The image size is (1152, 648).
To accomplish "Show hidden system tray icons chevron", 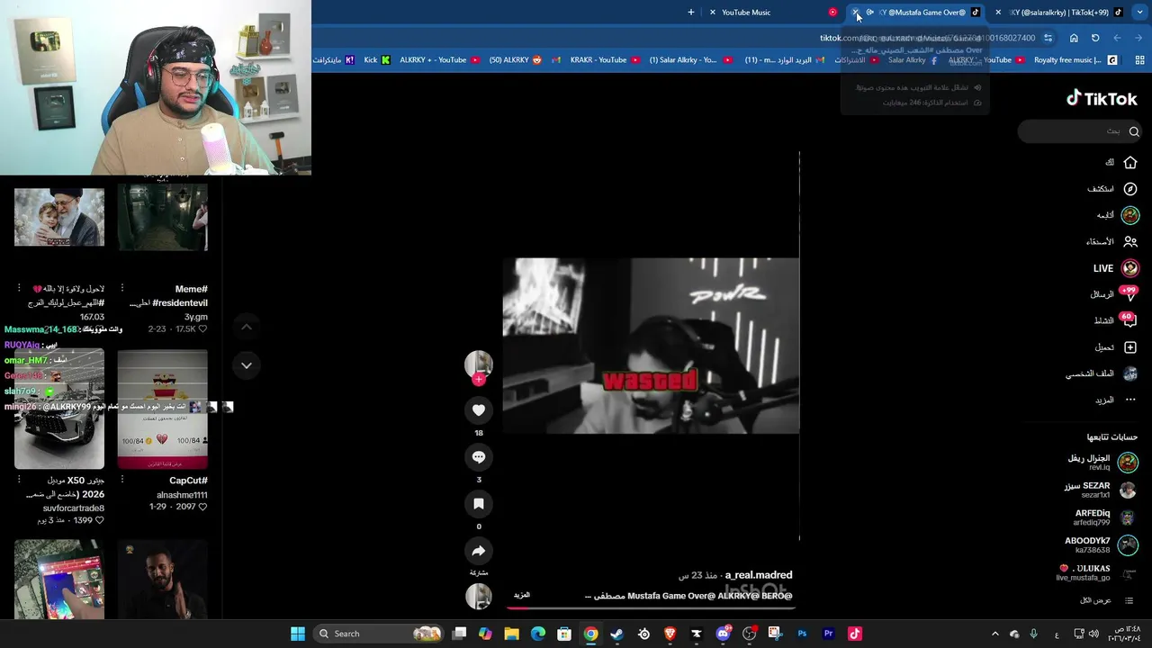I will (995, 634).
